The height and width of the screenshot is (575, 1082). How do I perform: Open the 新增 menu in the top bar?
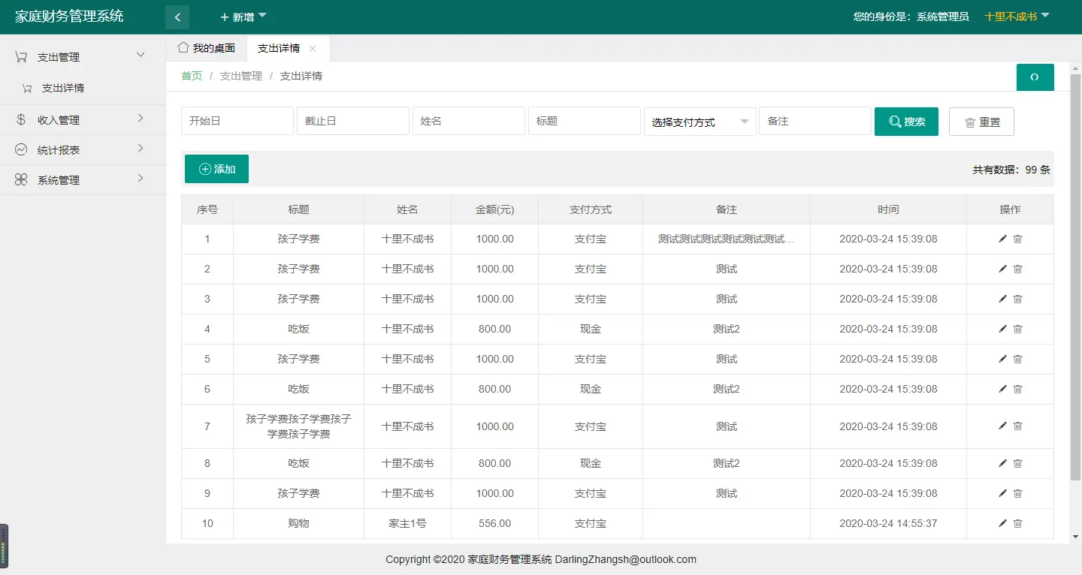point(242,17)
